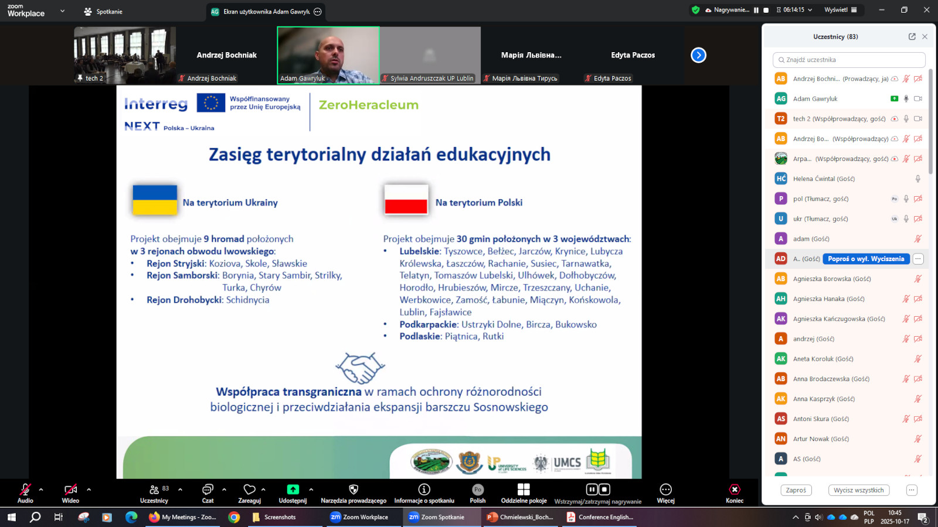Screen dimensions: 938x527
Task: Open Narzędzia prowadzącego host tools
Action: [x=354, y=490]
